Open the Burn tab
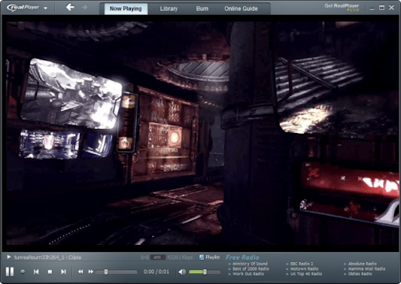 [202, 9]
